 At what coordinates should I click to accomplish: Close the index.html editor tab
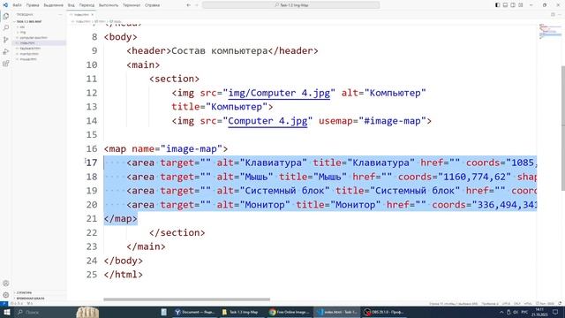[x=92, y=14]
